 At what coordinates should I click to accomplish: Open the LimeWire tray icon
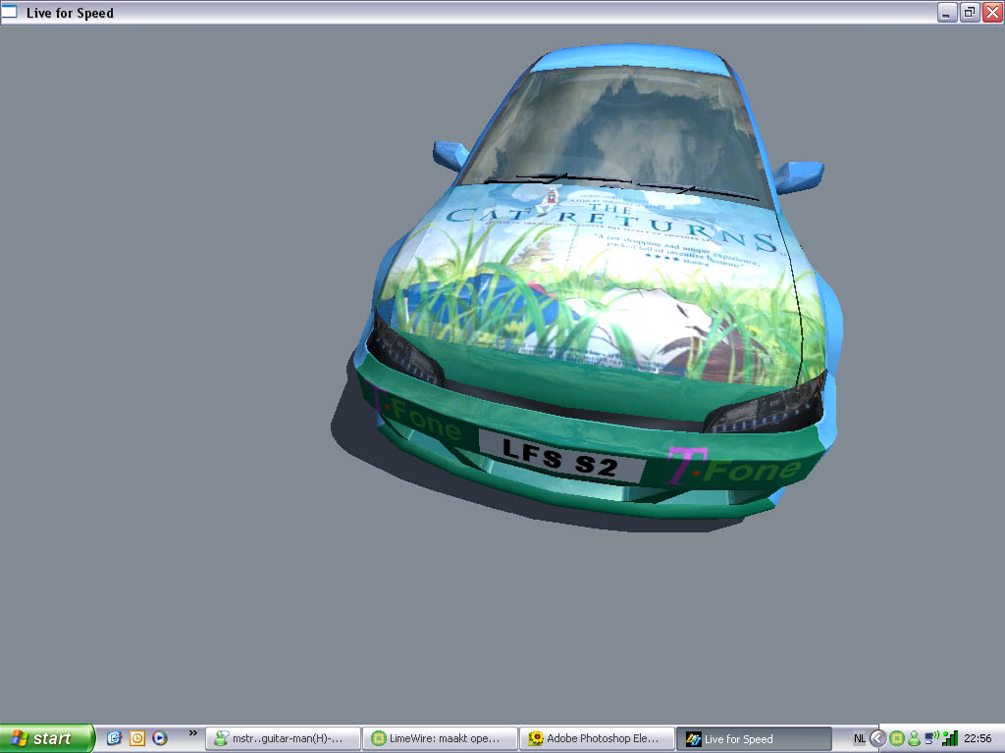click(897, 738)
